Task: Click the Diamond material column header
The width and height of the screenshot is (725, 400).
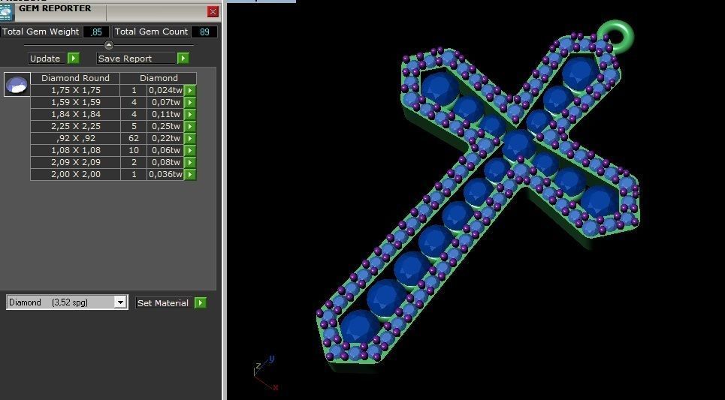Action: coord(159,78)
